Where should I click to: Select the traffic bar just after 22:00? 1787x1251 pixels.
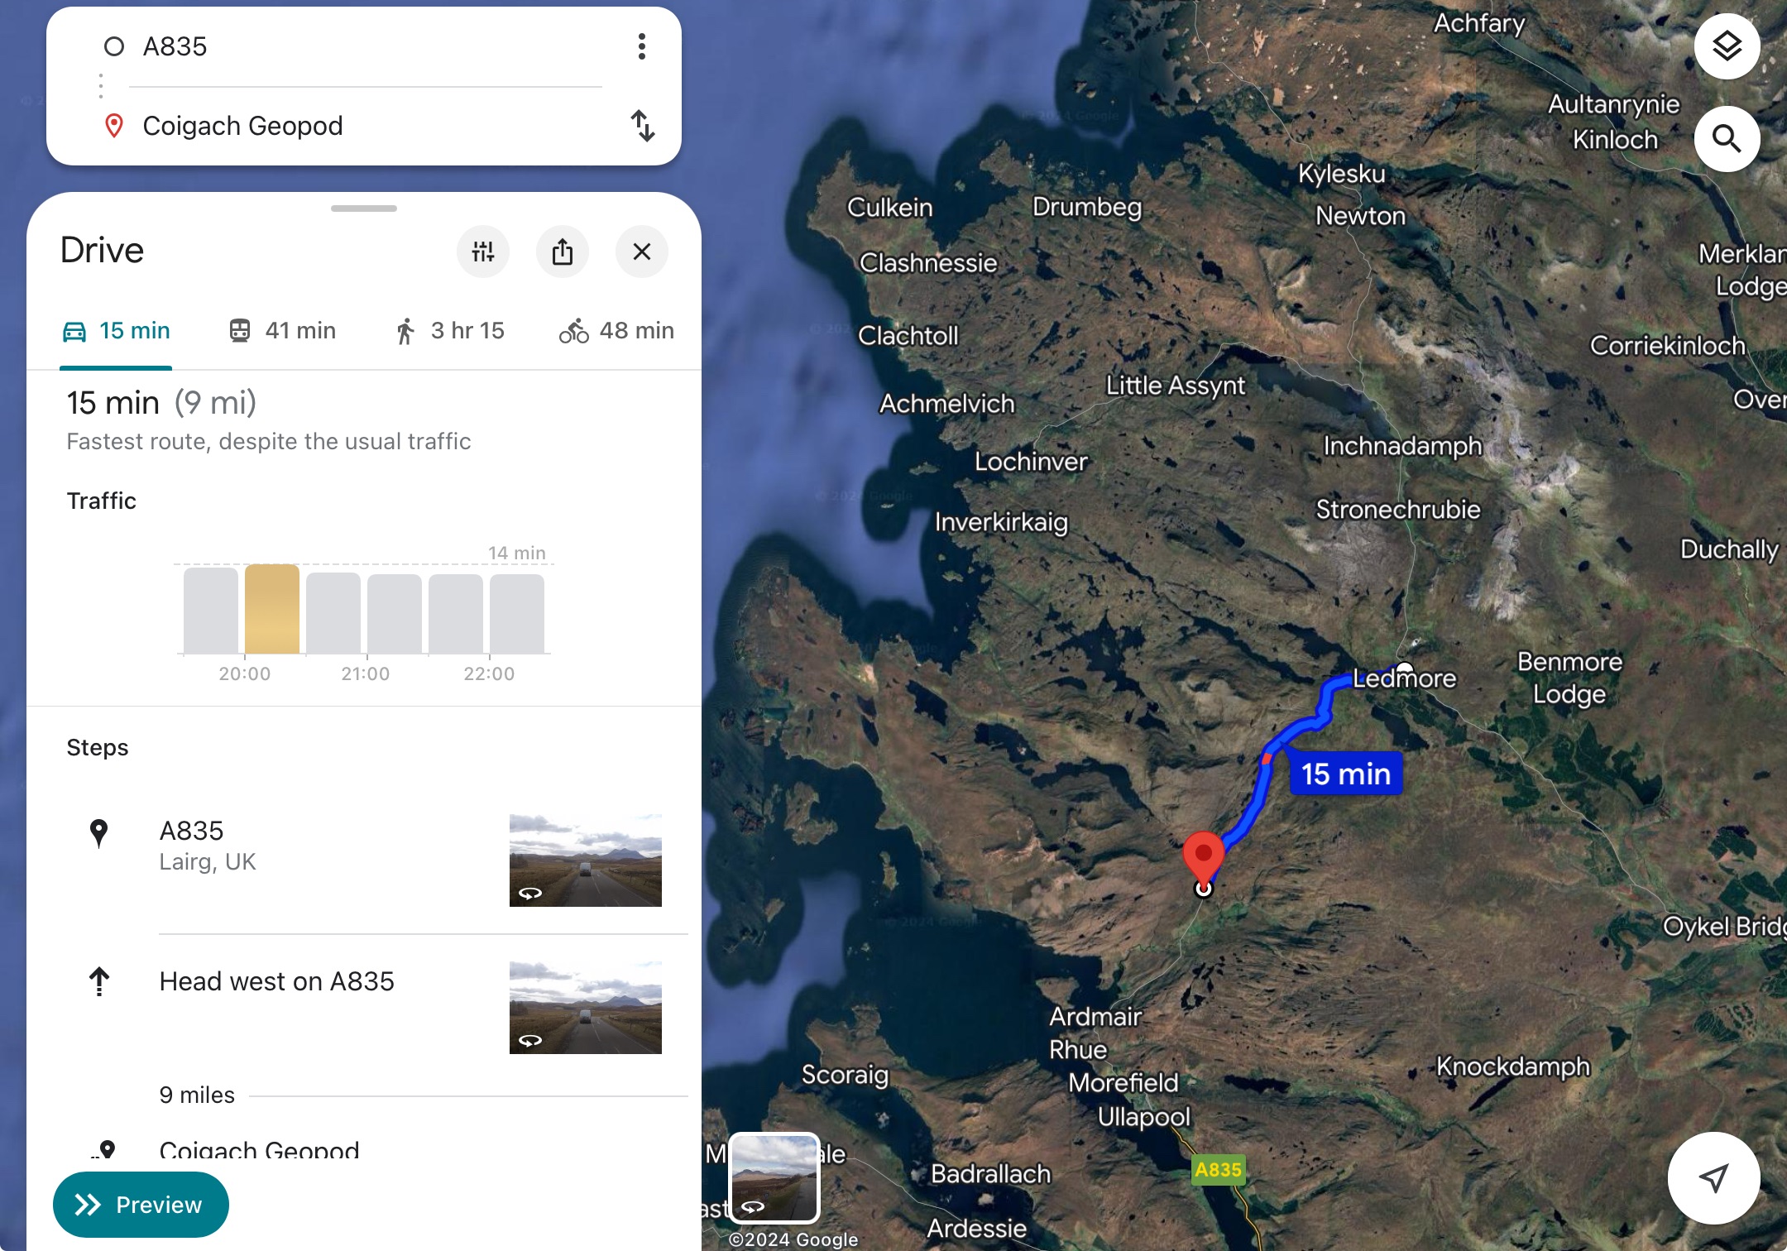point(517,614)
